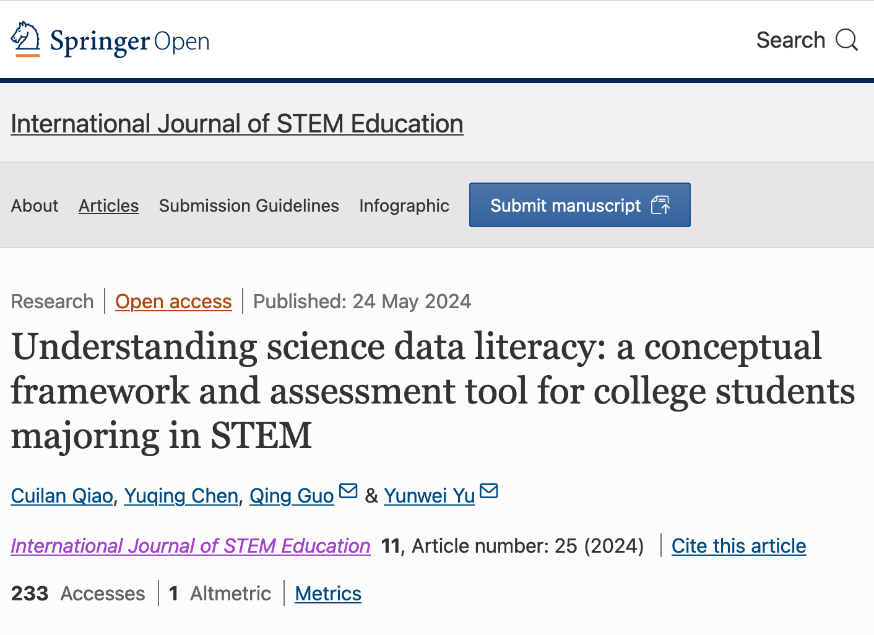Click the envelope icon beside Qing Guo

click(x=348, y=491)
